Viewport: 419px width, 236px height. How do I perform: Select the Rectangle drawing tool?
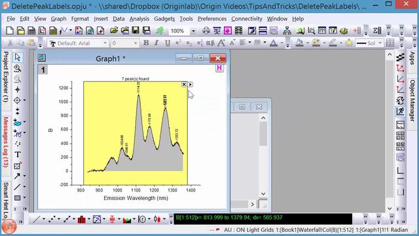pos(17,198)
